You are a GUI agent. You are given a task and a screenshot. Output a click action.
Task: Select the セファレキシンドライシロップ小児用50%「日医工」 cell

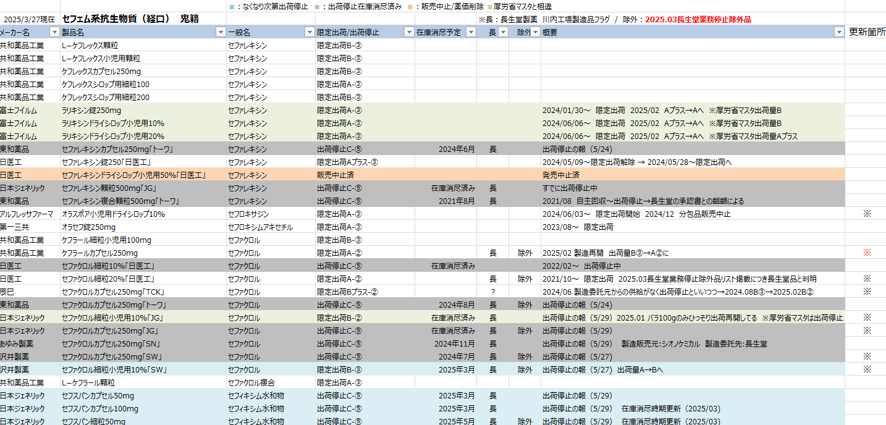(x=143, y=175)
